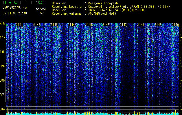Click the 2144 time marker
Screen dimensions: 182x115
pyautogui.click(x=71, y=24)
